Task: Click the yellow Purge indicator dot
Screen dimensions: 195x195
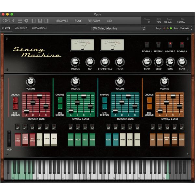Action: [x=168, y=28]
